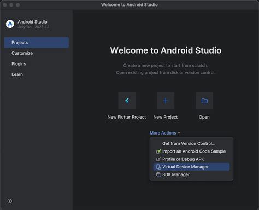Click the Welcome to Android Studio heading
259x210 pixels.
pos(166,50)
